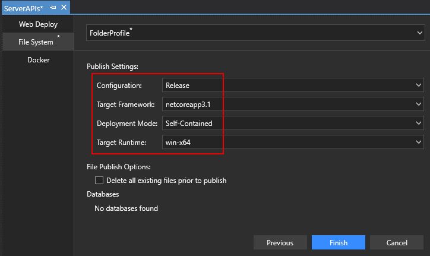The width and height of the screenshot is (430, 256).
Task: Switch to the Web Deploy publish method
Action: 38,24
